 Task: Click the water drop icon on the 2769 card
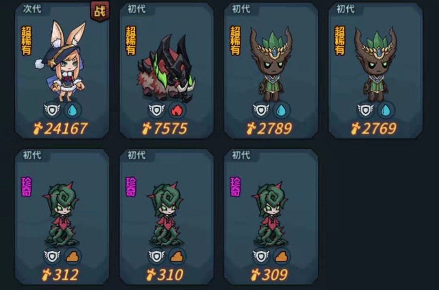click(386, 110)
